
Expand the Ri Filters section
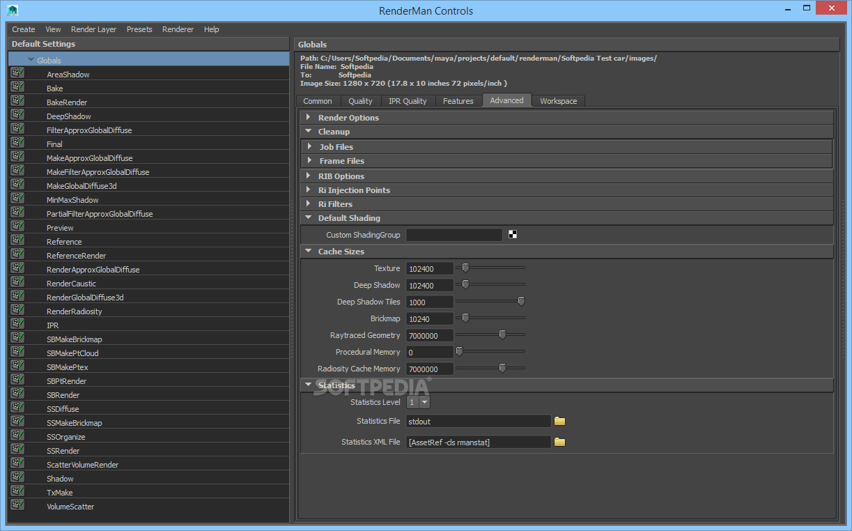click(309, 203)
